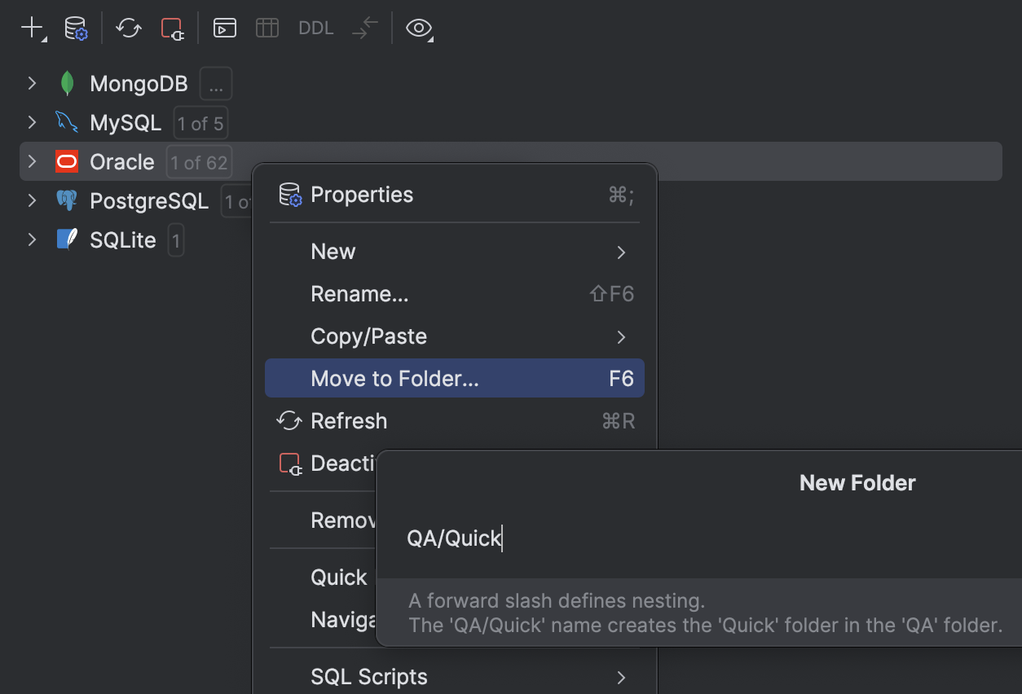Expand the MySQL tree node
This screenshot has height=694, width=1022.
point(31,121)
